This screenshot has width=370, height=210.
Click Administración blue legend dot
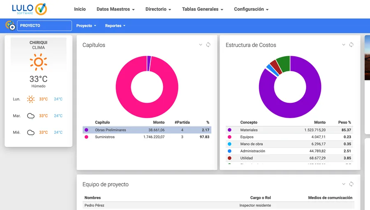coord(229,151)
